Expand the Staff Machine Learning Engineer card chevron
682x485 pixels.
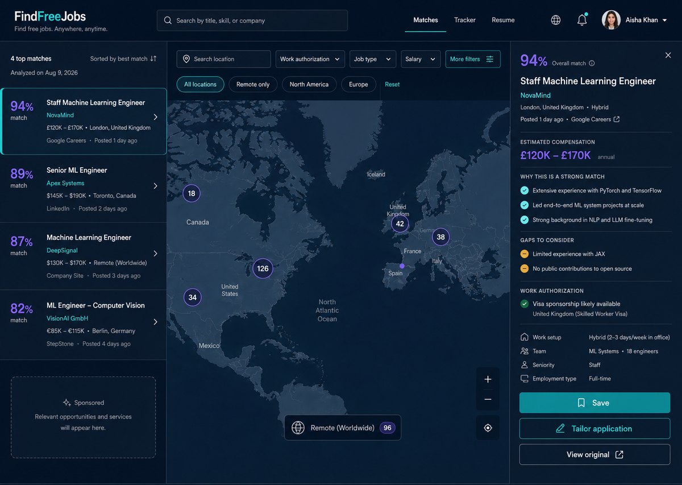point(156,117)
